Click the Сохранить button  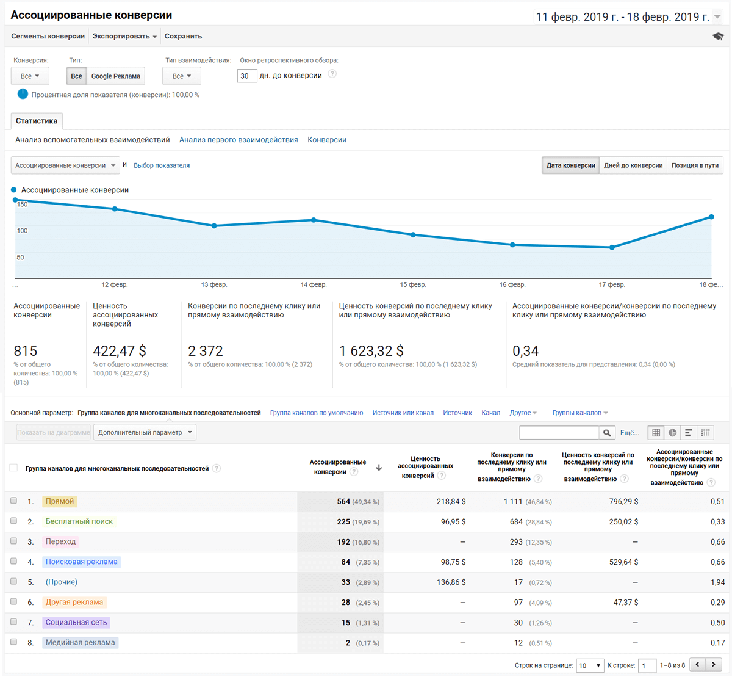pos(184,36)
